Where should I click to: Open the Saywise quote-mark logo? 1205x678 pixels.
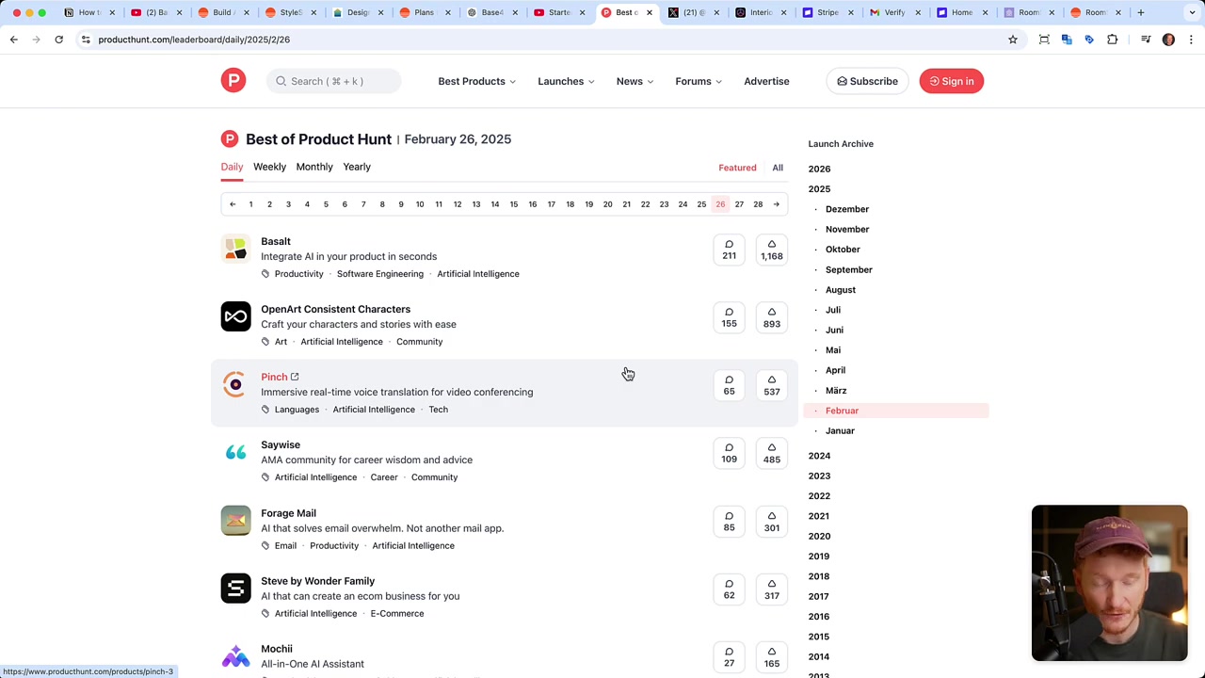tap(235, 452)
